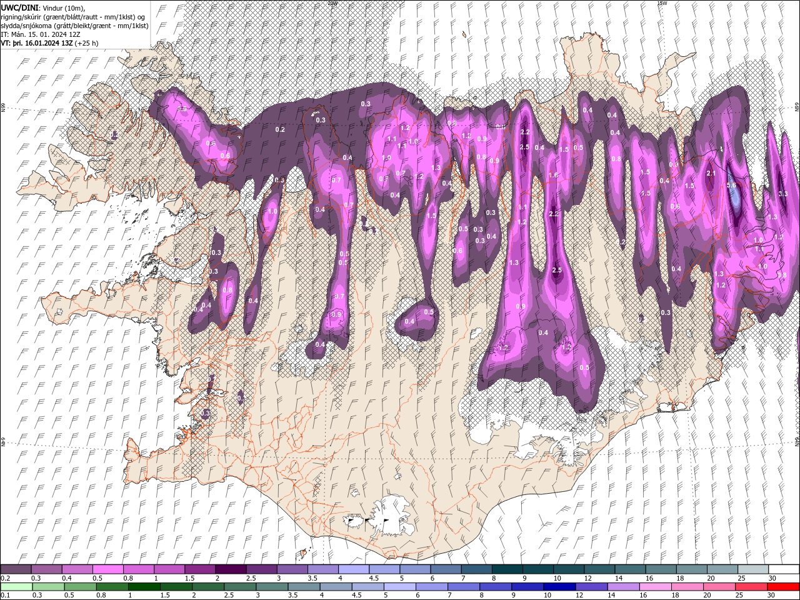Select the darkest green 1 swatch in bottom legend row
Viewport: 800px width, 600px height.
(144, 587)
